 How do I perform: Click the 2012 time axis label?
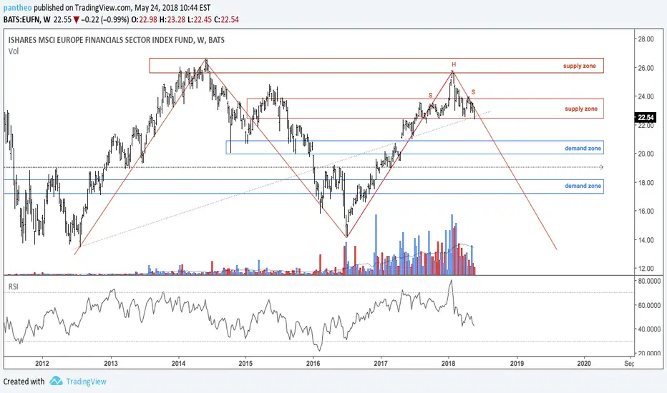[42, 363]
